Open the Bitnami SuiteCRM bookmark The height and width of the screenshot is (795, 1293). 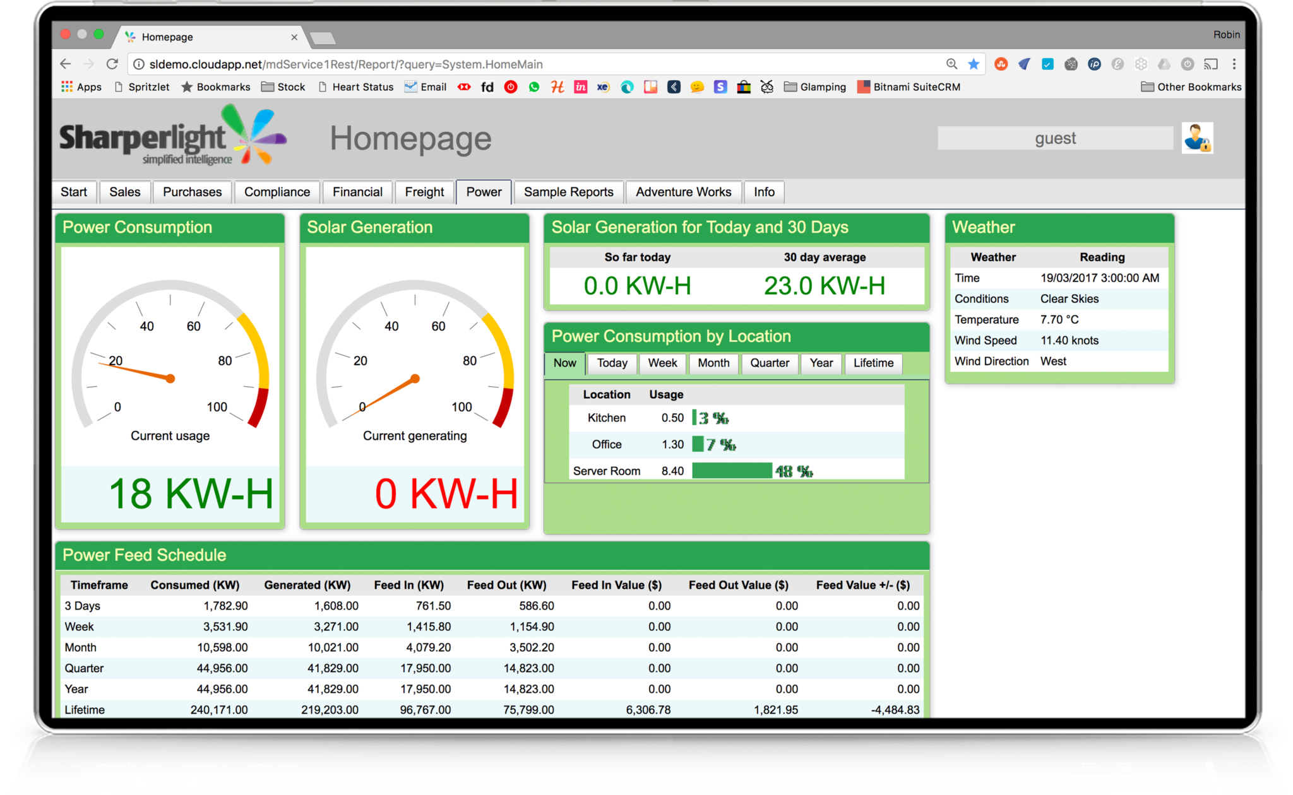[909, 87]
